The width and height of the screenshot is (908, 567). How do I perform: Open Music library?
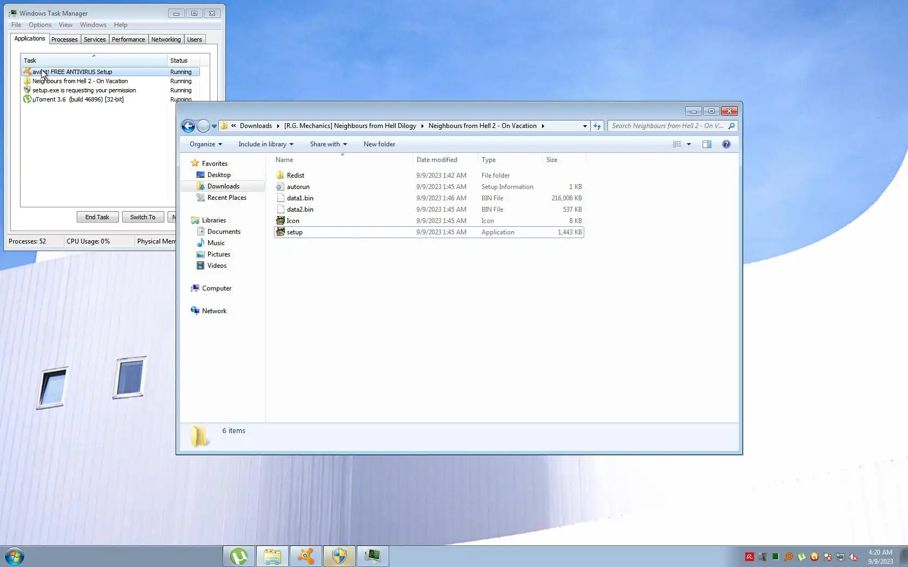216,243
